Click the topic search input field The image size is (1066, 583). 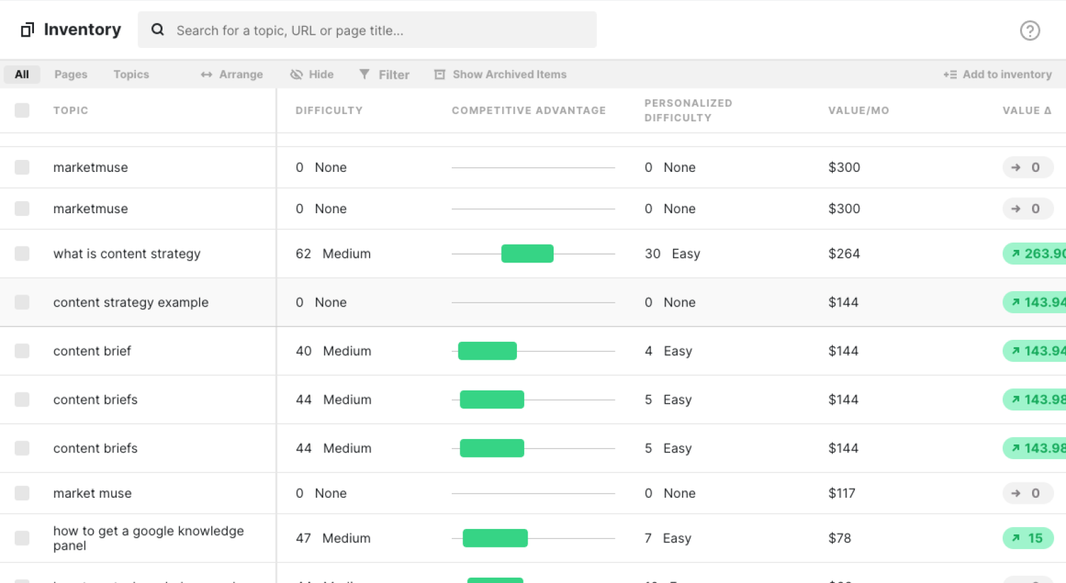(380, 31)
